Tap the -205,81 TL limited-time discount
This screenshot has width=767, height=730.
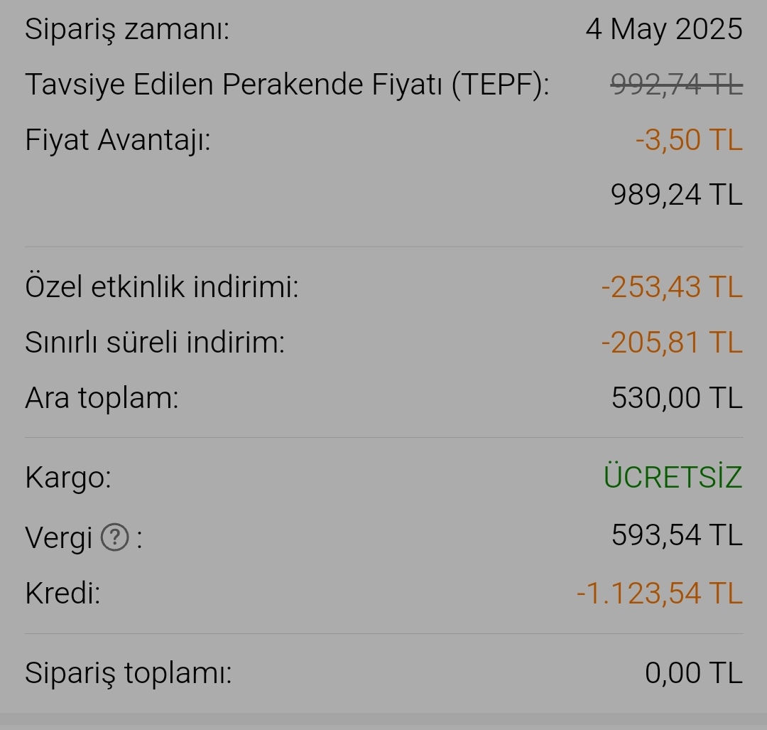pos(672,342)
